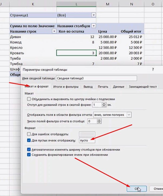Open the Названия строк filter dropdown
Viewport: 163px width, 196px height.
coord(54,31)
